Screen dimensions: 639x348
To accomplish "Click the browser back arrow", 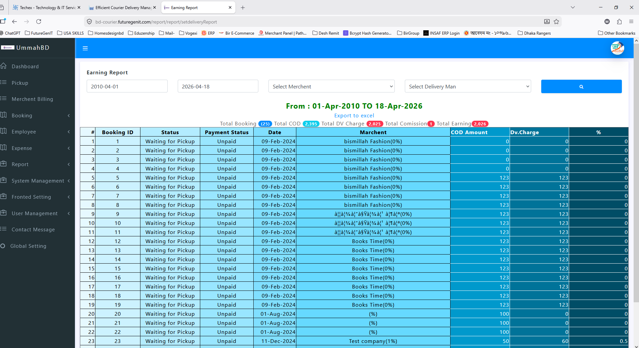I will [x=14, y=22].
